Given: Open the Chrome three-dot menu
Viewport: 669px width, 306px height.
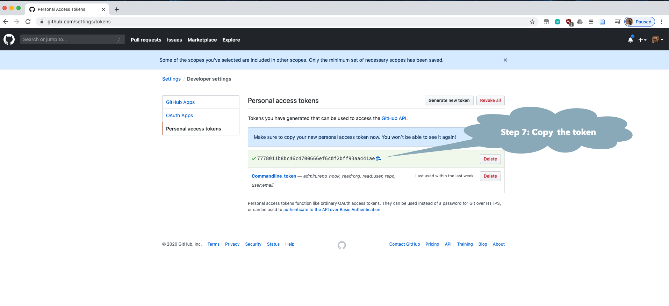Looking at the screenshot, I should pos(661,22).
